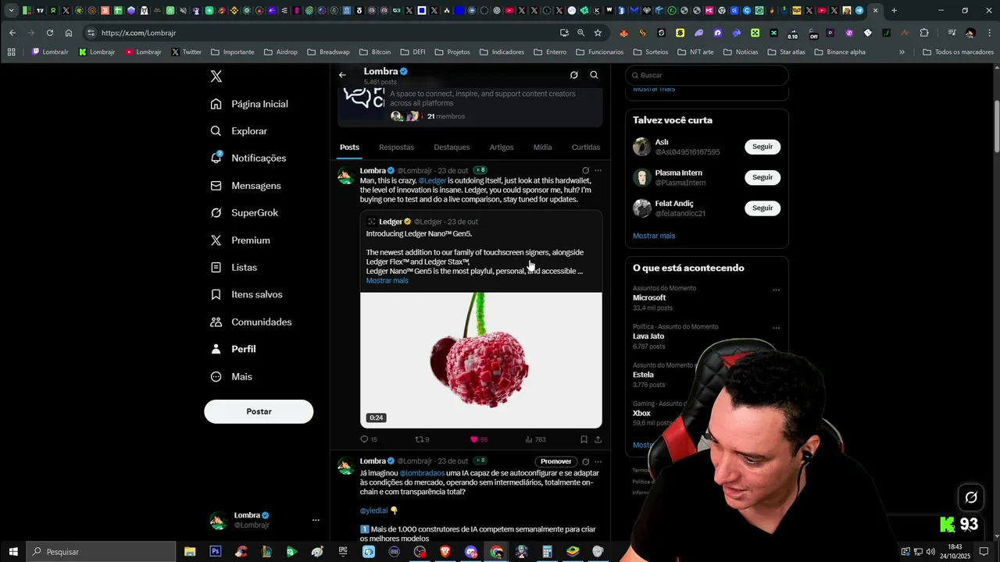Click the Grok icon in profile header

[573, 75]
